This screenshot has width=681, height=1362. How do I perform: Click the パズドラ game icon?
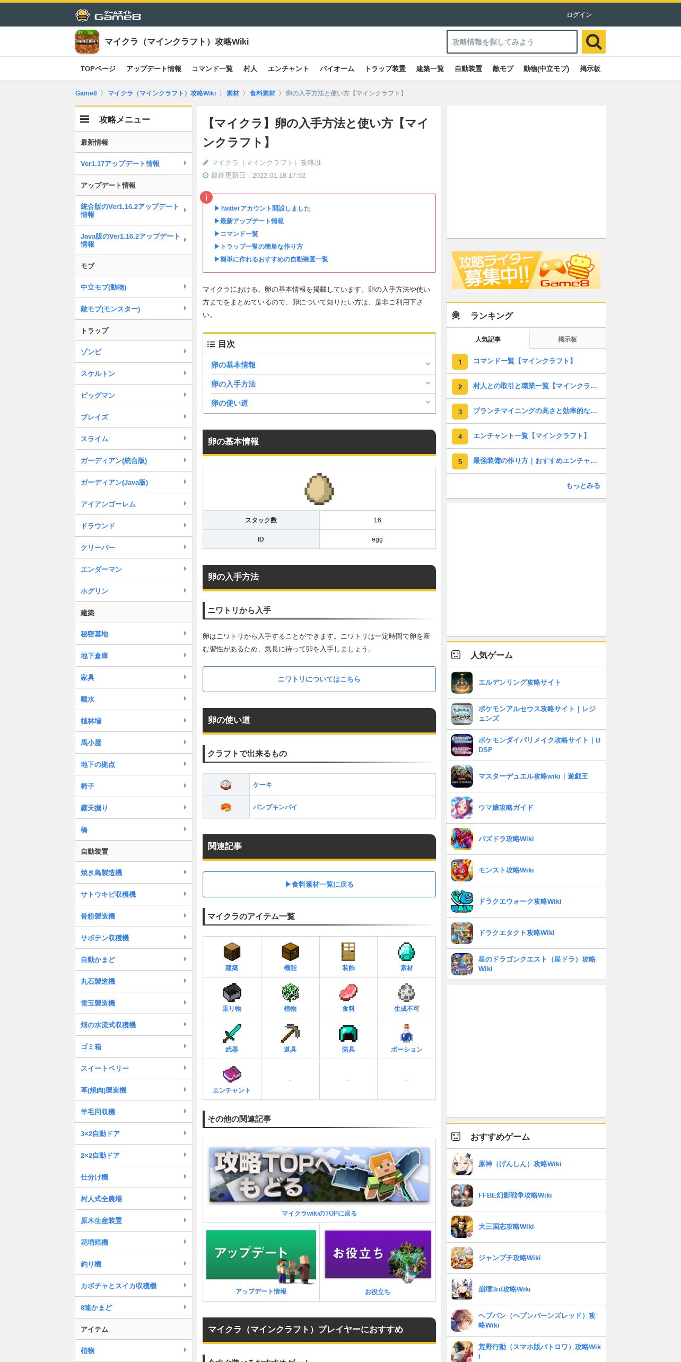462,839
